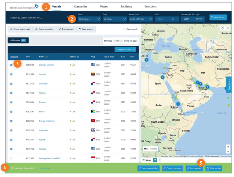This screenshot has width=234, height=177.
Task: Click the Feedback side tab
Action: point(229,85)
